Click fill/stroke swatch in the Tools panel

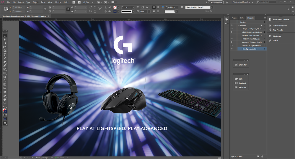point(4,111)
